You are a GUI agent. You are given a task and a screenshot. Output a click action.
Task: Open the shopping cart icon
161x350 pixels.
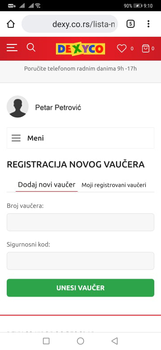click(x=146, y=48)
